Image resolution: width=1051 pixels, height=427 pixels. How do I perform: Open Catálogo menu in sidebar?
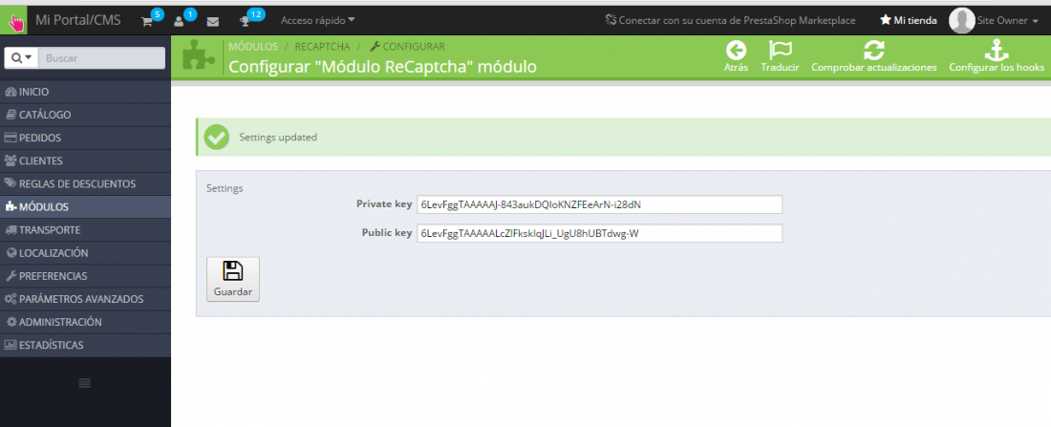[x=85, y=115]
